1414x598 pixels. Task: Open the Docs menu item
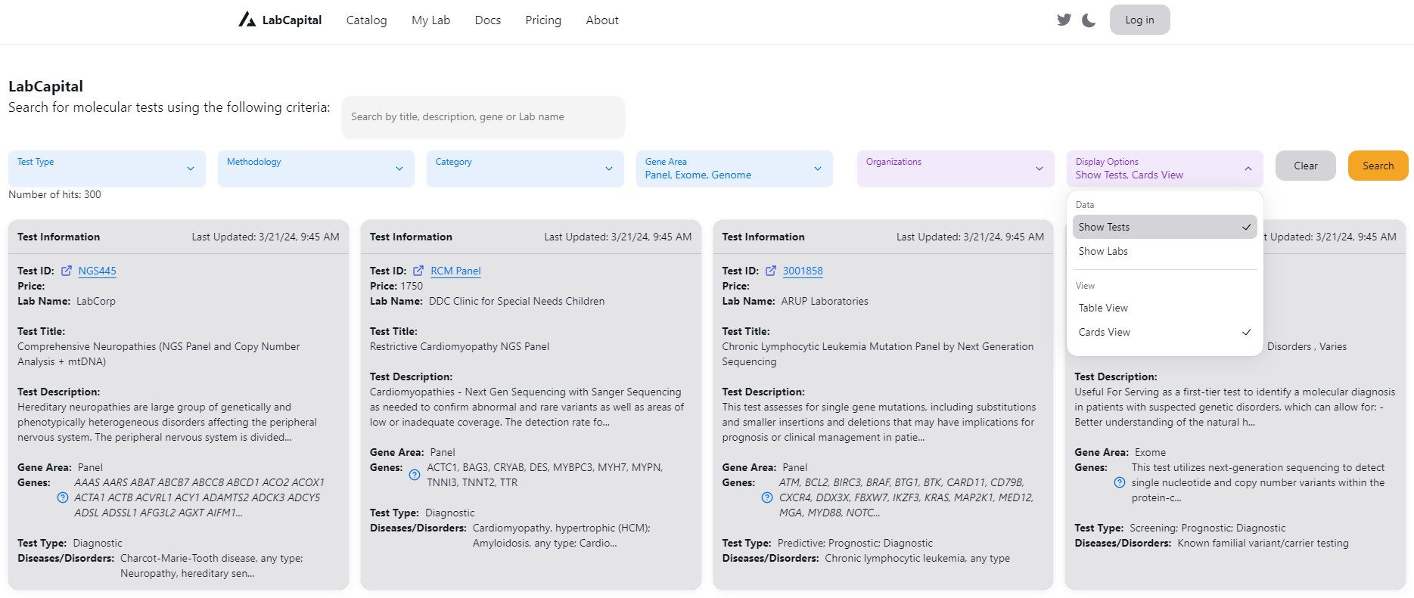pyautogui.click(x=488, y=20)
